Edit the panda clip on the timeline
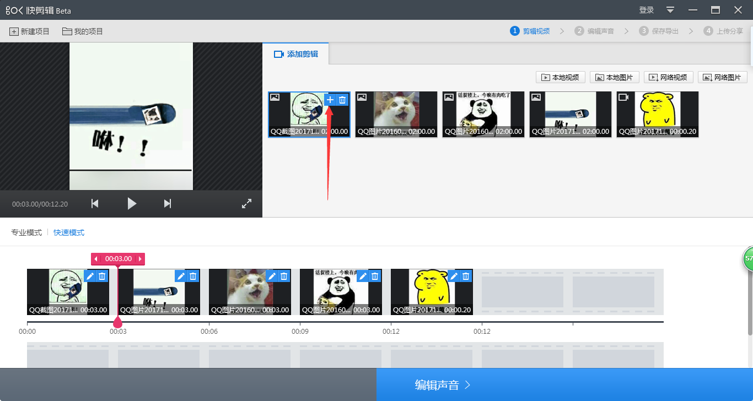This screenshot has height=401, width=753. pos(363,276)
